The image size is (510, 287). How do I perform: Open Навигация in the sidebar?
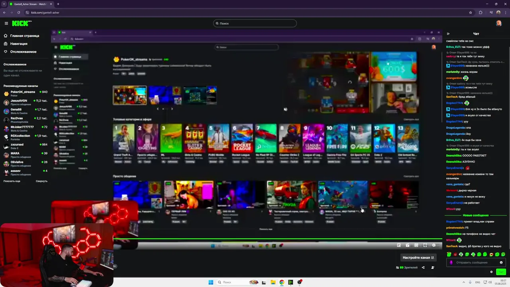click(19, 43)
